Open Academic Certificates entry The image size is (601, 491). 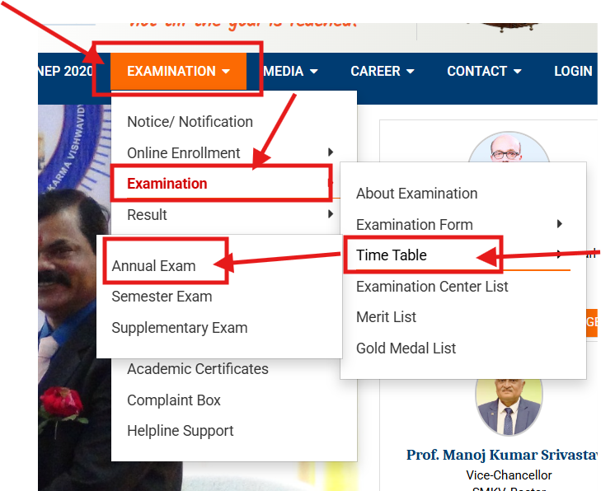198,369
